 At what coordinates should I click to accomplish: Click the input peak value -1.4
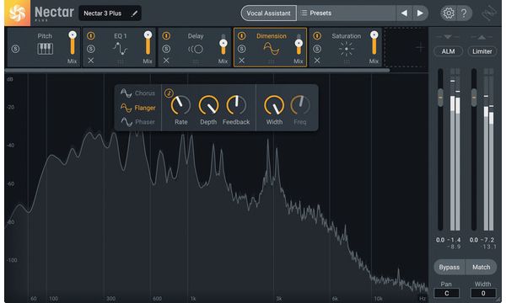[454, 240]
